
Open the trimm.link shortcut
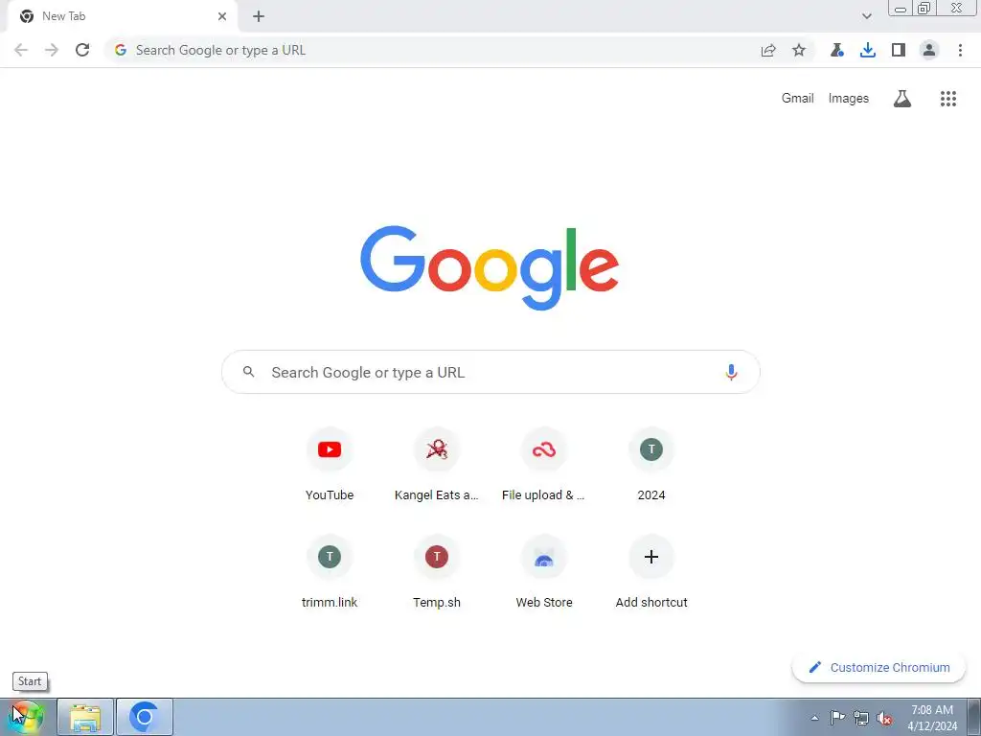[330, 572]
